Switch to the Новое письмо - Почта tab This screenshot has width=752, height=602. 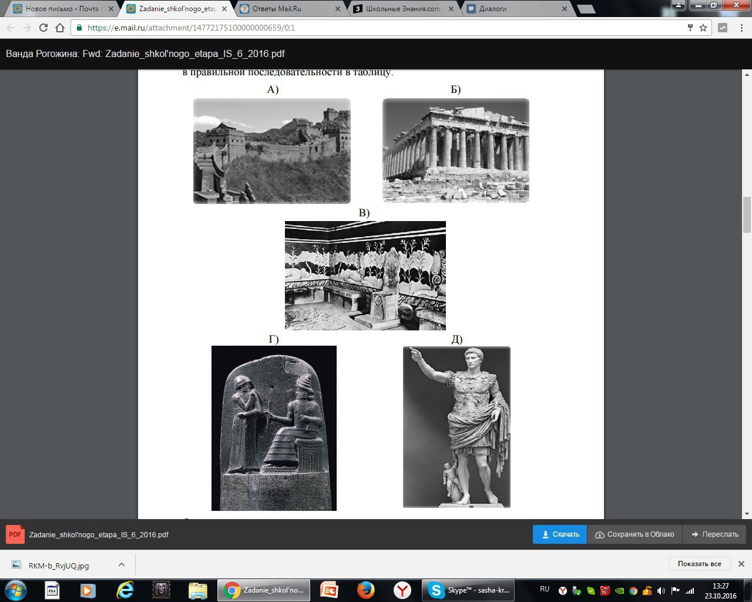tap(62, 9)
